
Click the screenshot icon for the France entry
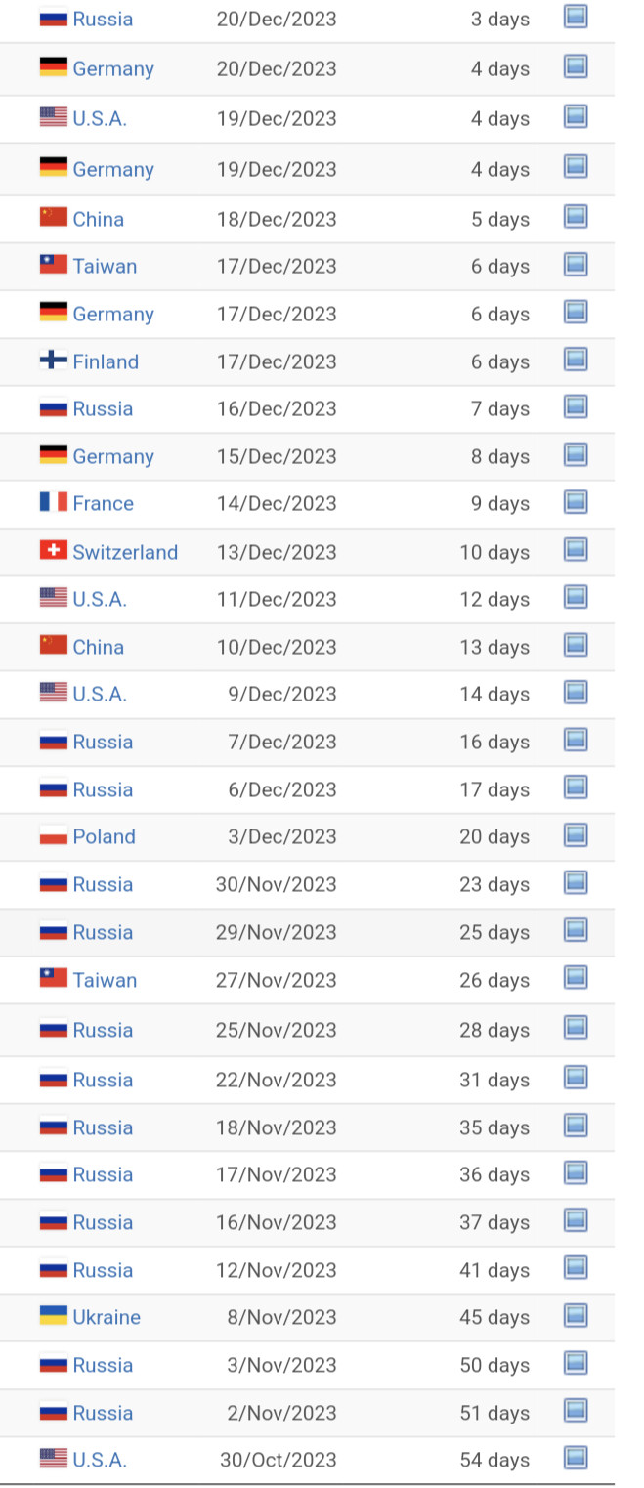[x=576, y=502]
